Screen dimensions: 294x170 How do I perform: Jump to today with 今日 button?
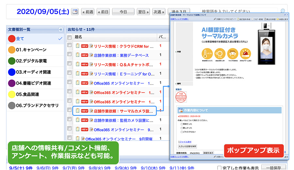[x=123, y=12]
